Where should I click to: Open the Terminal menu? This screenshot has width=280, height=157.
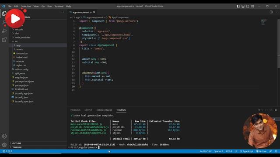[59, 6]
